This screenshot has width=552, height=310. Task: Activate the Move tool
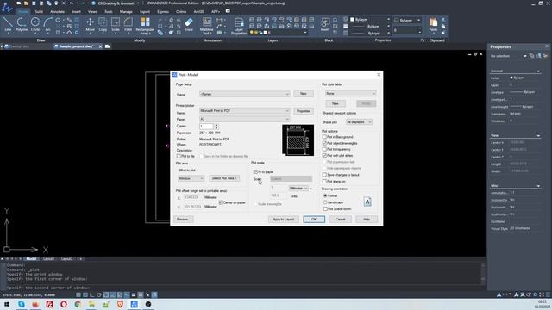90,25
